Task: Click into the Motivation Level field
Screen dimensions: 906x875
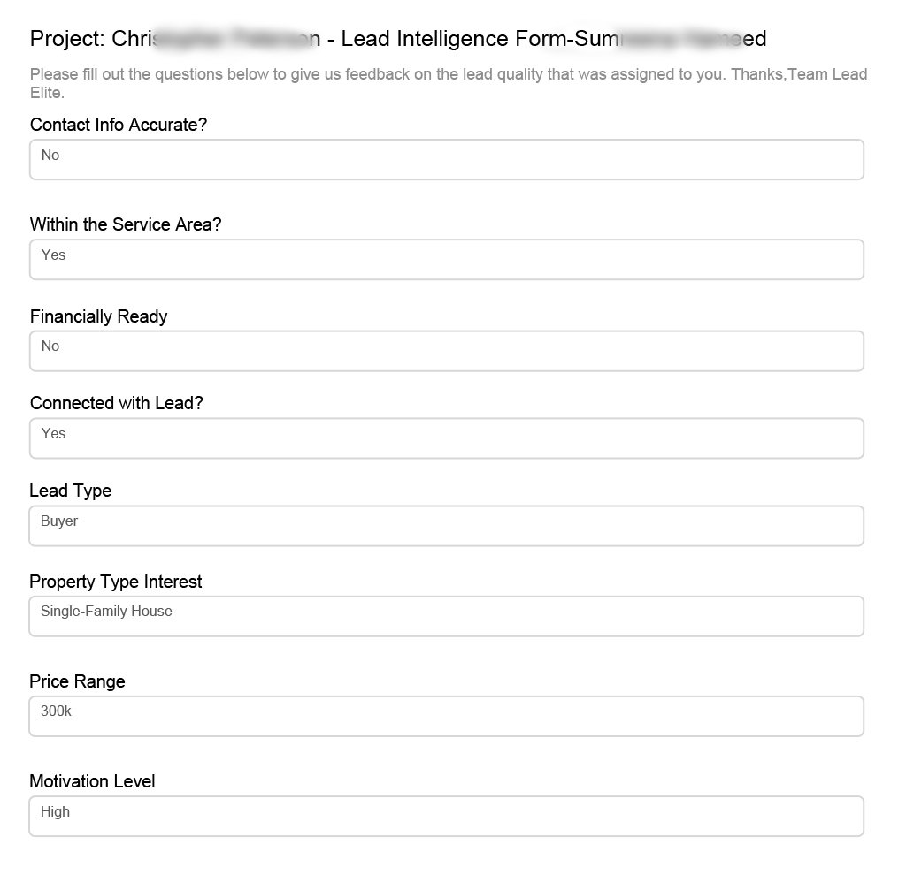Action: pyautogui.click(x=446, y=816)
